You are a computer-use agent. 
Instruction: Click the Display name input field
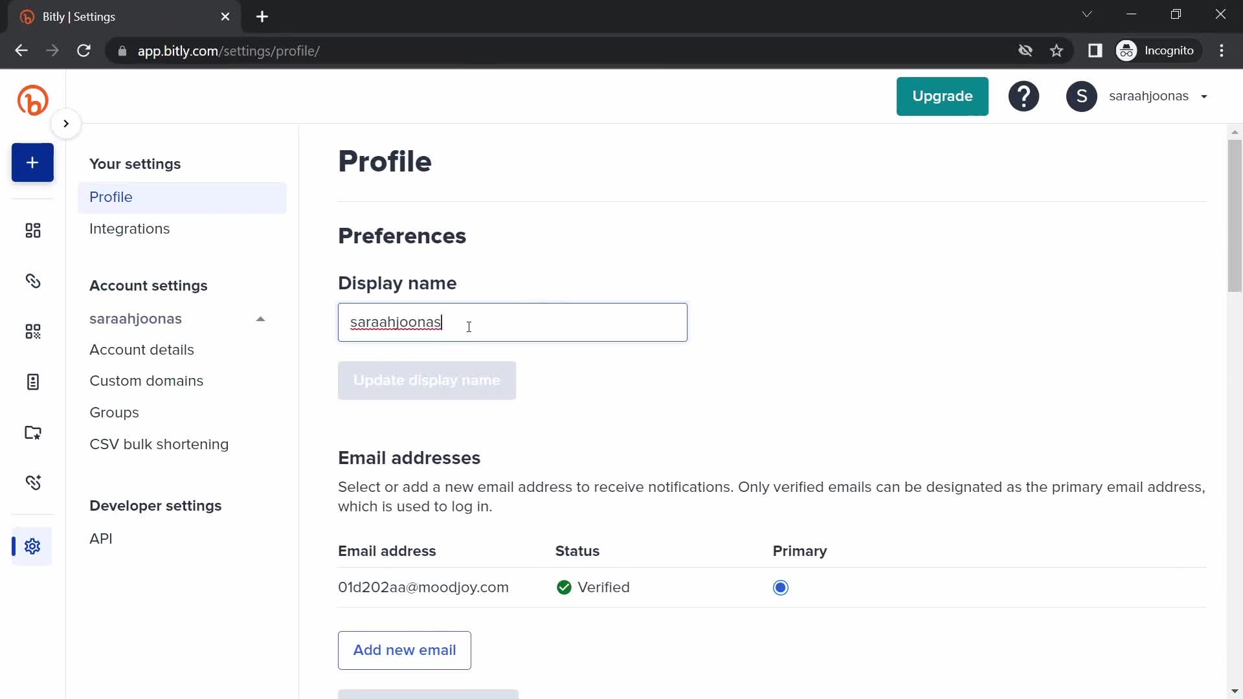pos(512,322)
